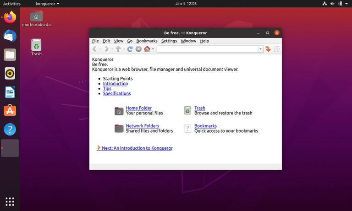Open the Go menu
352x211 pixels.
tap(130, 41)
